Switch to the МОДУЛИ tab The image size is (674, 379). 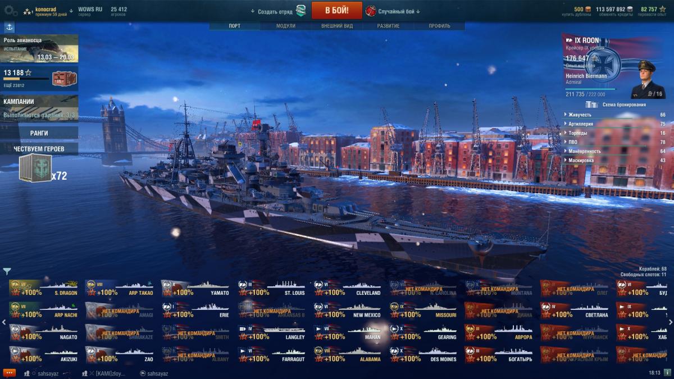[286, 26]
